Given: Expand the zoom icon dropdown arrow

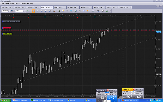Looking at the screenshot, I should click(x=56, y=11).
